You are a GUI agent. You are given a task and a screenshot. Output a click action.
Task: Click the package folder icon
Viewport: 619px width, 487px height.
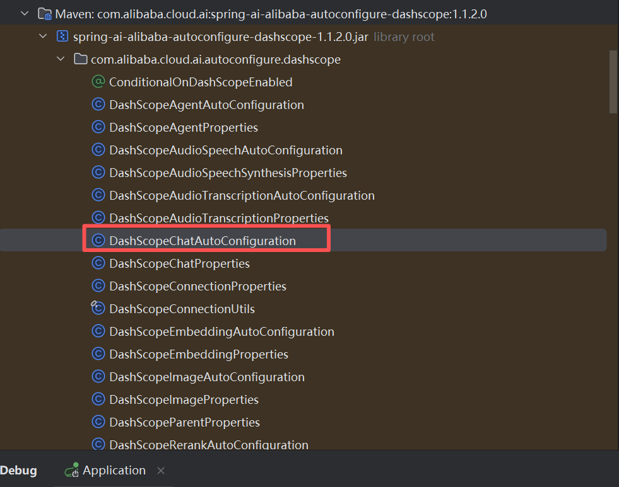pyautogui.click(x=81, y=59)
